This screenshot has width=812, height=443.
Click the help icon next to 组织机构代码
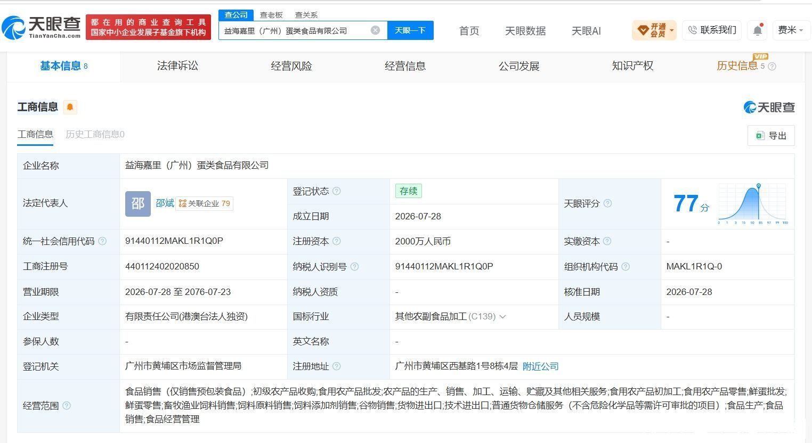coord(626,266)
